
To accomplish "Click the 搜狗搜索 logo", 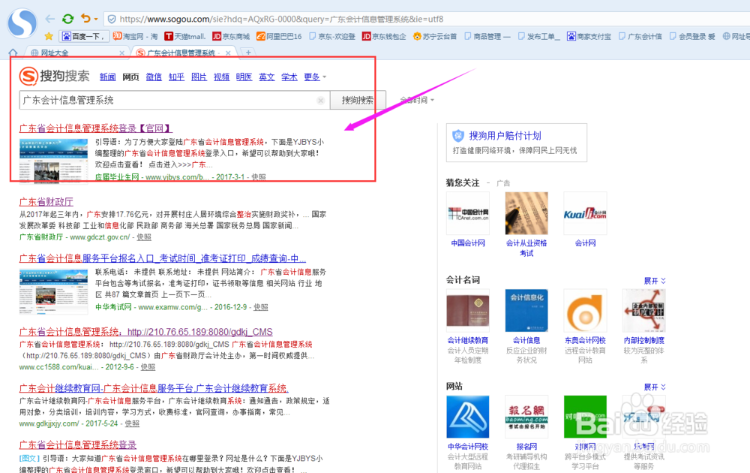I will (54, 76).
